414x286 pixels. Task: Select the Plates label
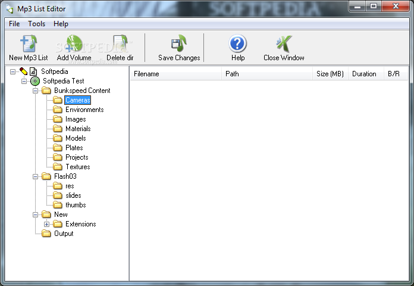[x=74, y=148]
